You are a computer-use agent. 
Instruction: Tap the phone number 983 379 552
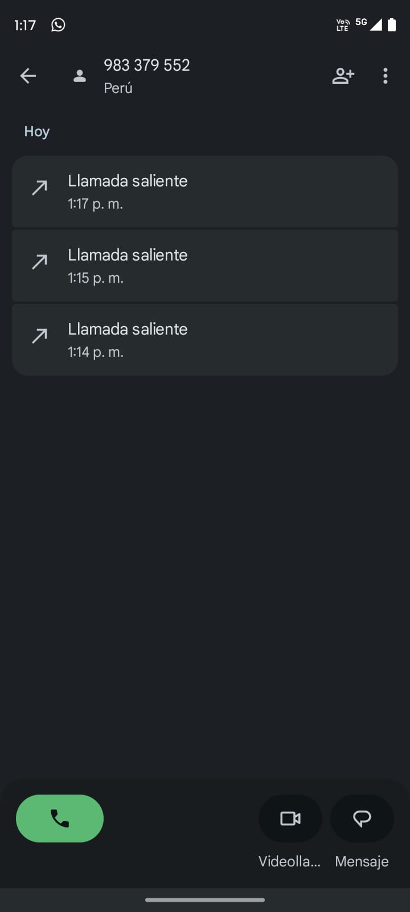coord(147,66)
